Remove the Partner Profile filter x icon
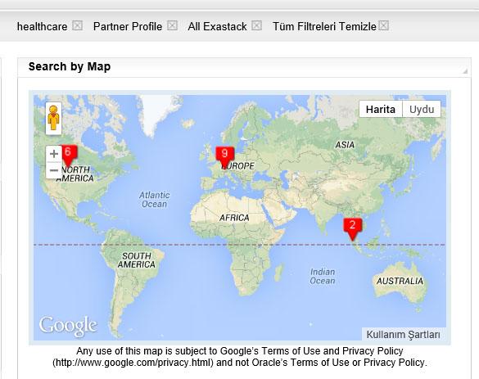The height and width of the screenshot is (379, 479). pos(172,25)
